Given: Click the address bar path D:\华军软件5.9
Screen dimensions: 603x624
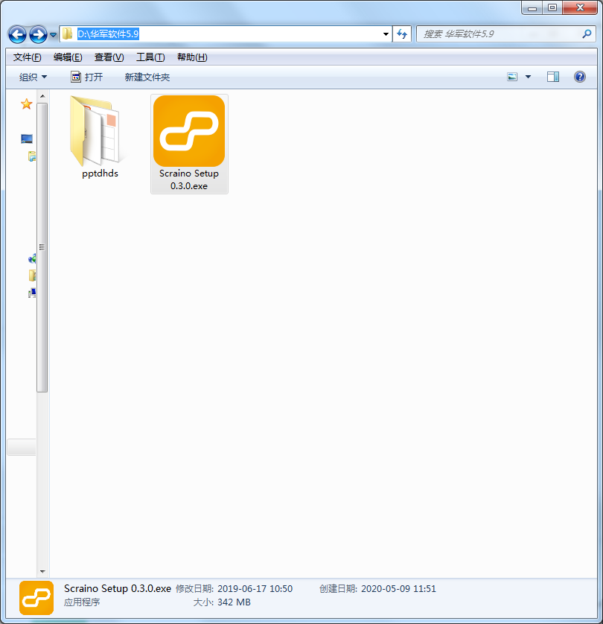Looking at the screenshot, I should (x=108, y=34).
